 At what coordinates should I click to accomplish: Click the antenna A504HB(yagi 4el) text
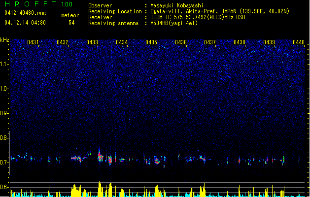[174, 23]
